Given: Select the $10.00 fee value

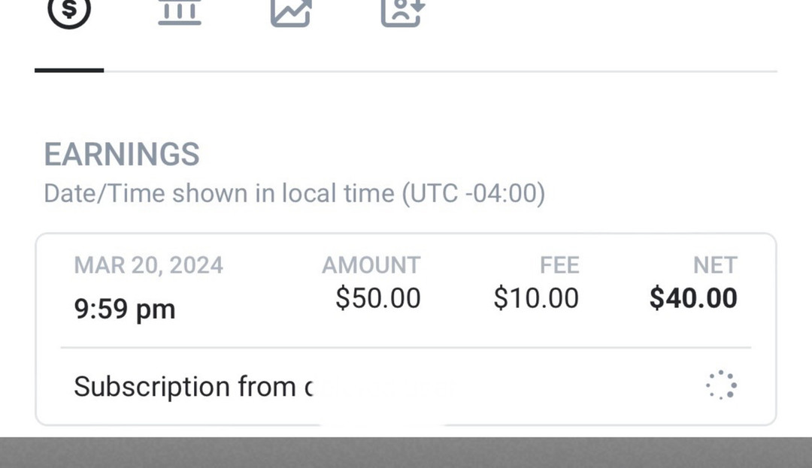Looking at the screenshot, I should [536, 298].
